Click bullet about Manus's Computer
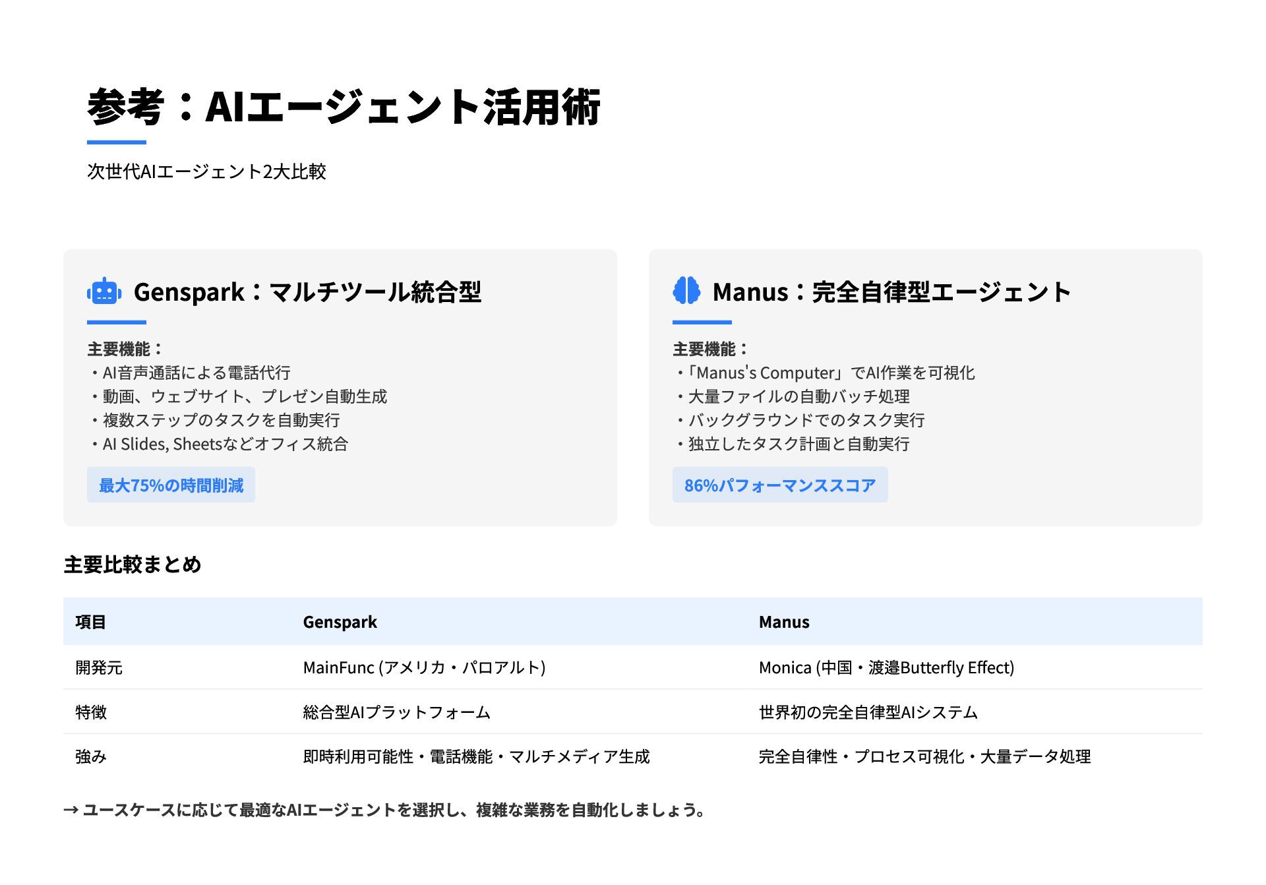The height and width of the screenshot is (885, 1266). [824, 373]
